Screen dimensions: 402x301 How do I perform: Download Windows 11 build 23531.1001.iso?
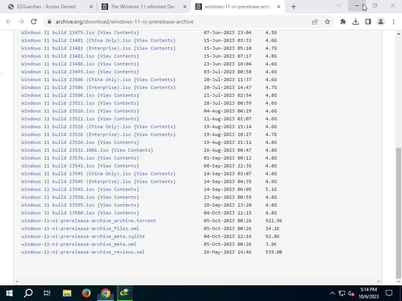65,150
